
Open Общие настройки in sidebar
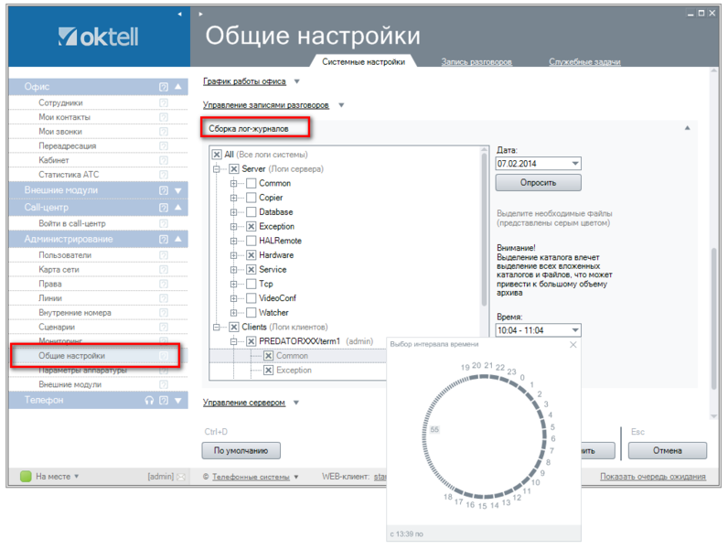click(72, 356)
